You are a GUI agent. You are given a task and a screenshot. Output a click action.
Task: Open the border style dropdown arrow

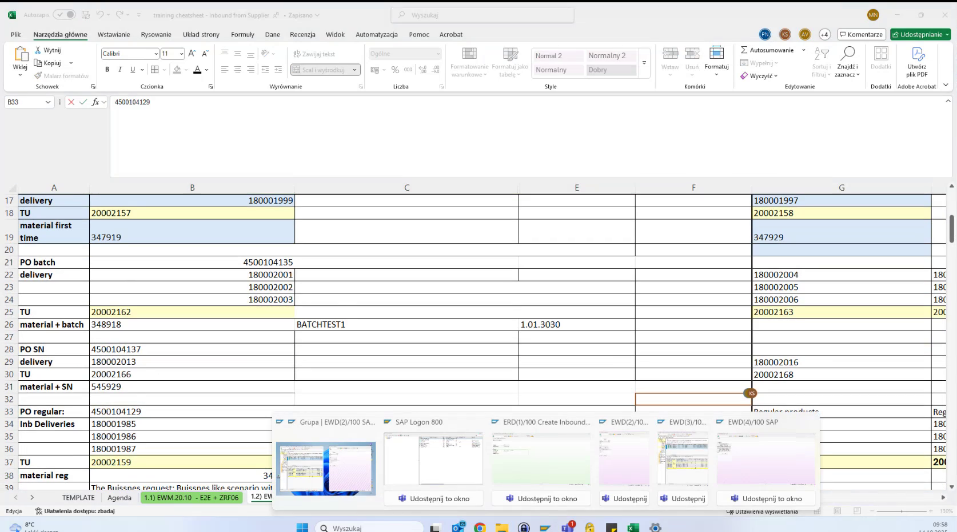point(165,70)
